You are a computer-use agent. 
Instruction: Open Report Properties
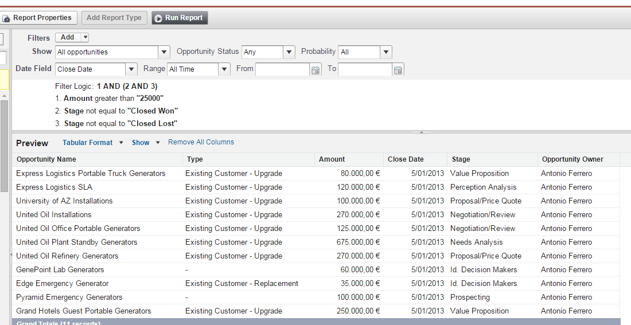point(38,18)
